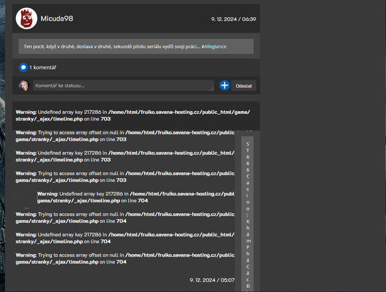Click the Komentář ke statusu field
The height and width of the screenshot is (292, 386).
pyautogui.click(x=123, y=85)
